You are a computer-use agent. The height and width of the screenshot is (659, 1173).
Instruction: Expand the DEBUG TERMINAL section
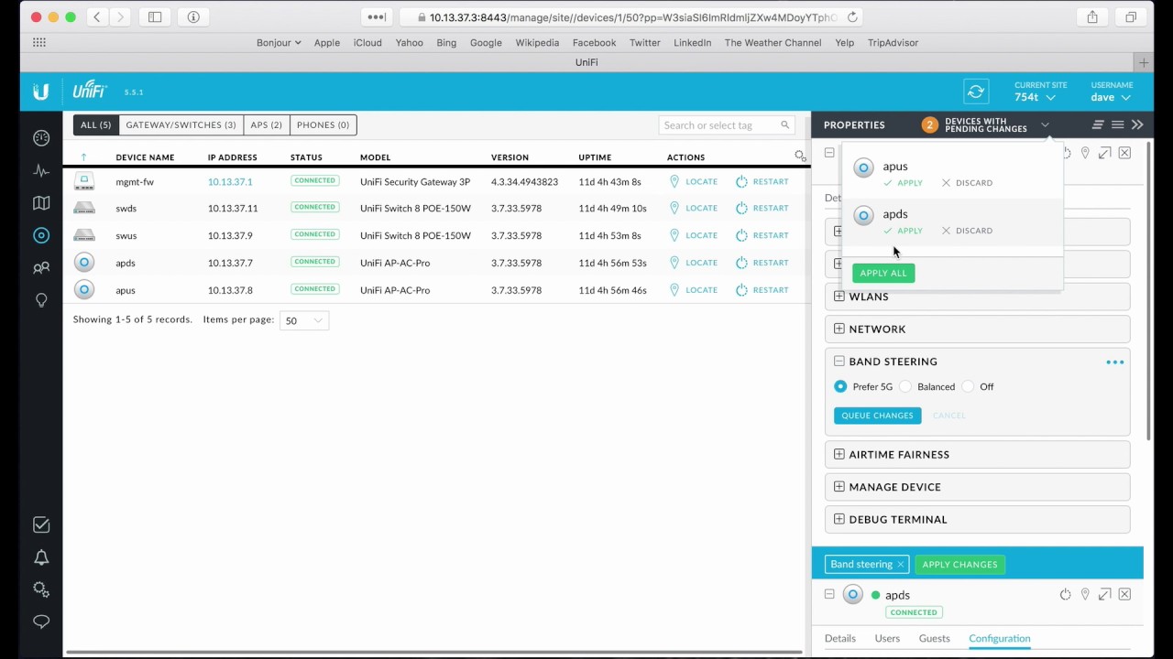coord(839,519)
